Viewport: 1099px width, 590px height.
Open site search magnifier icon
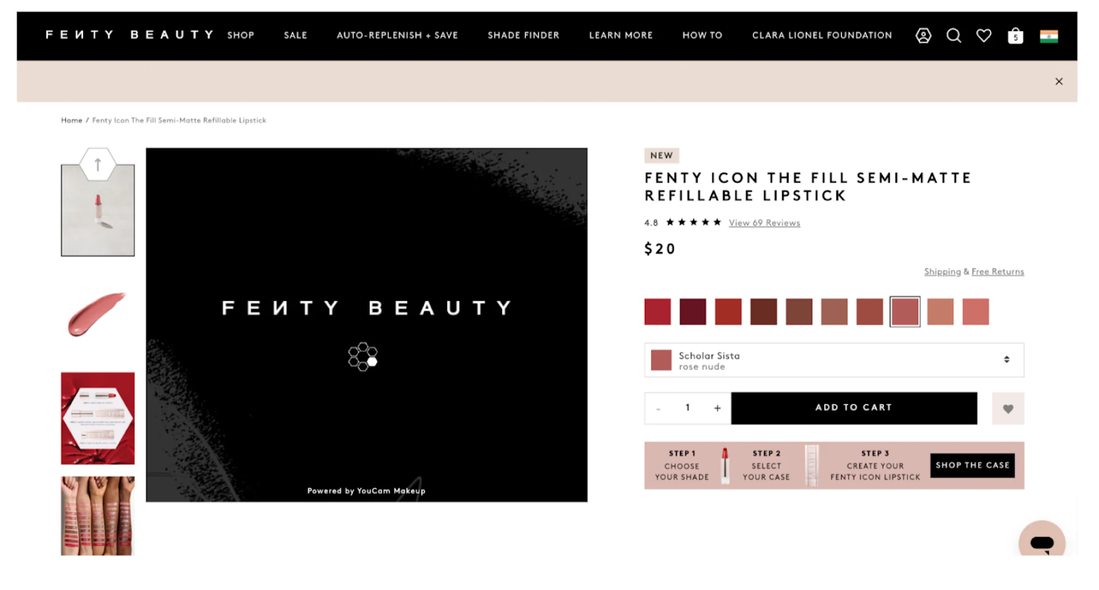pos(953,36)
